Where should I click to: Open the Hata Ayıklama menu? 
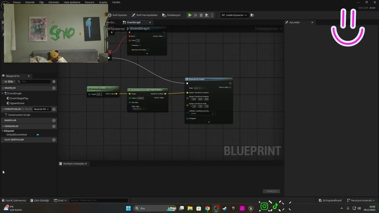pos(72,2)
